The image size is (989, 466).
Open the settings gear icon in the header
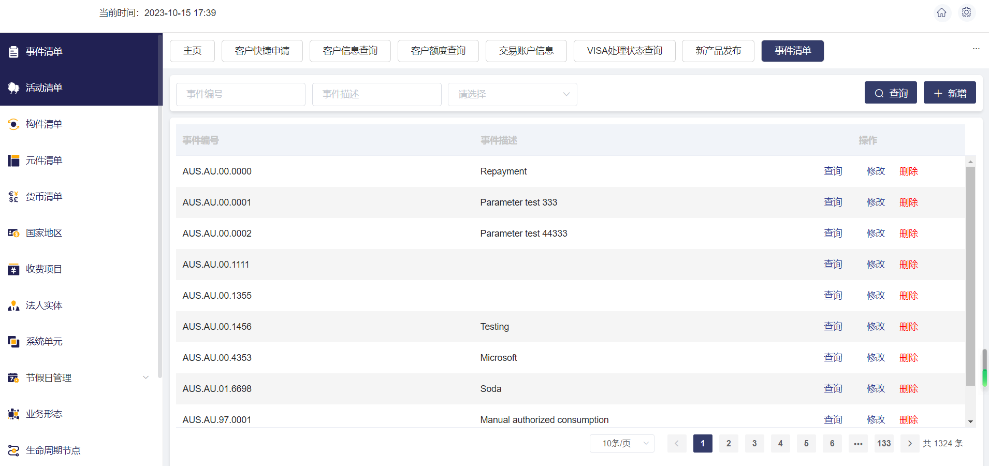click(x=966, y=12)
